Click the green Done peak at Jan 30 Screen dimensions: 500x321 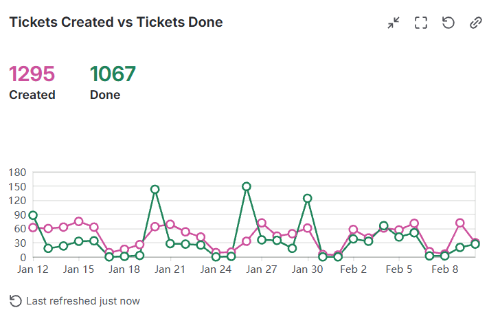[307, 198]
